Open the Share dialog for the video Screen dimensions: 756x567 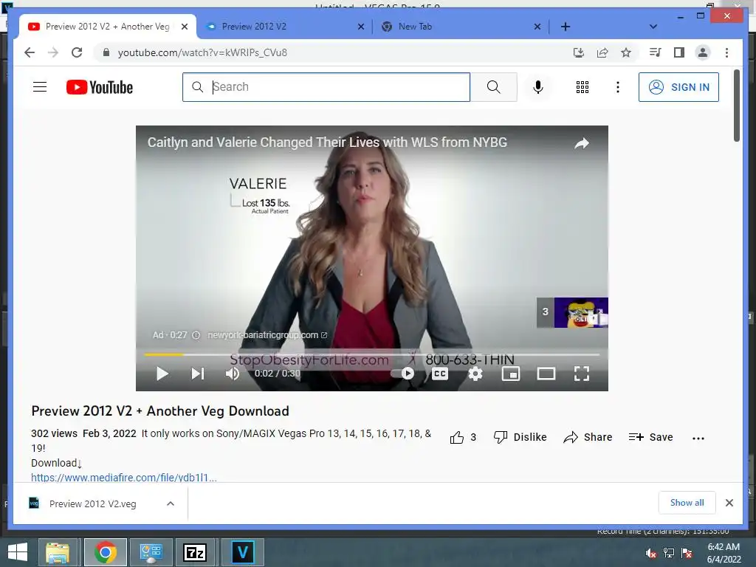588,437
